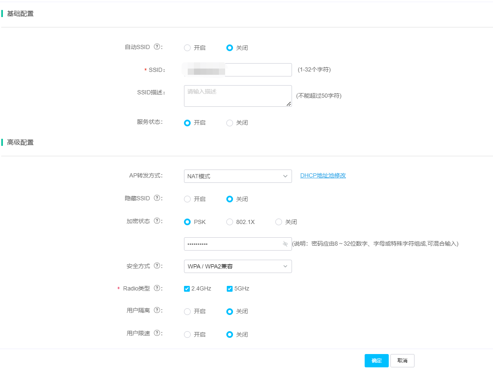Enable 自动SSID by selecting 开启

[187, 48]
